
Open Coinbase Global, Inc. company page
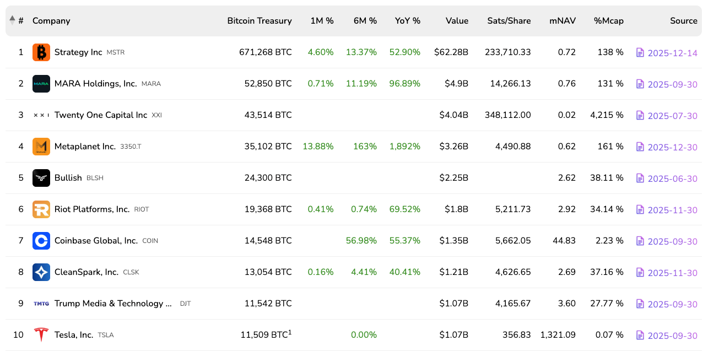96,241
